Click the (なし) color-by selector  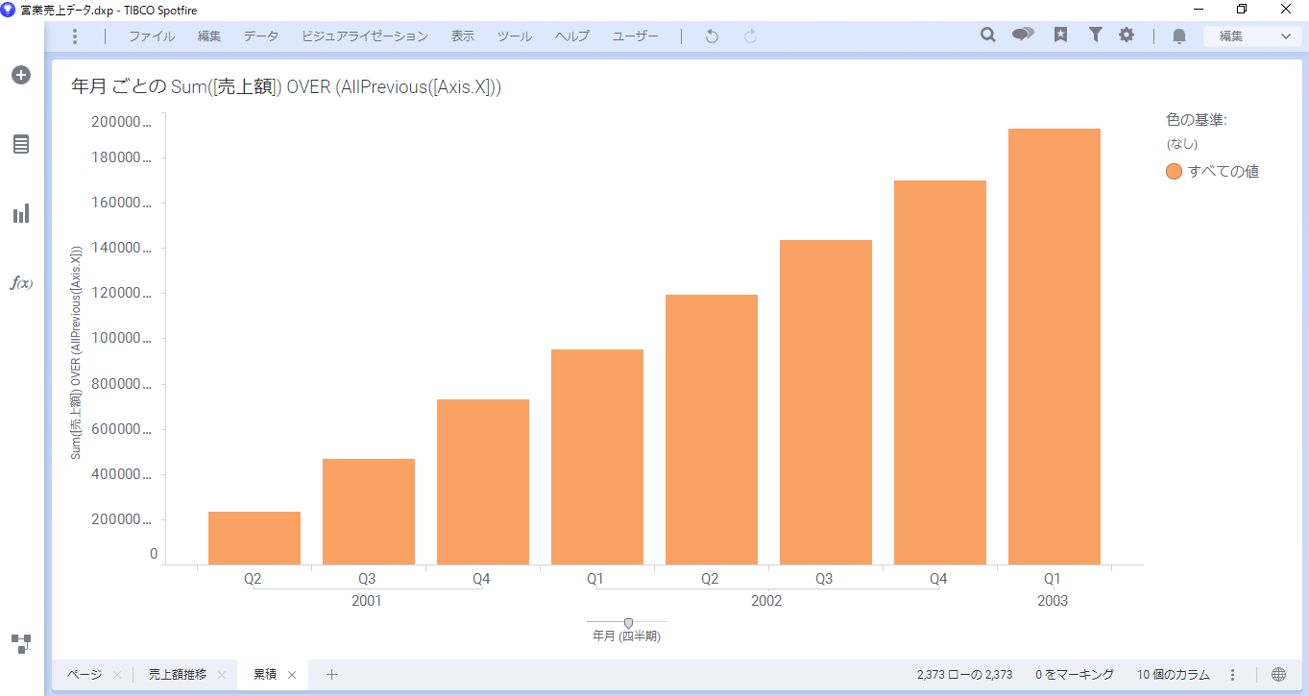[1182, 144]
